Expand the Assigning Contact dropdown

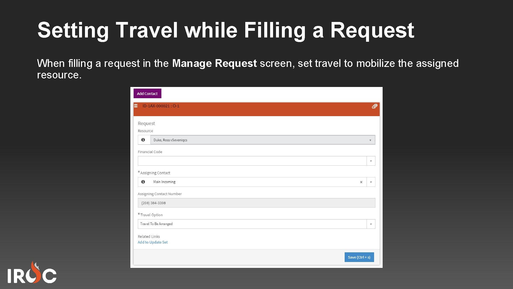[x=371, y=182]
